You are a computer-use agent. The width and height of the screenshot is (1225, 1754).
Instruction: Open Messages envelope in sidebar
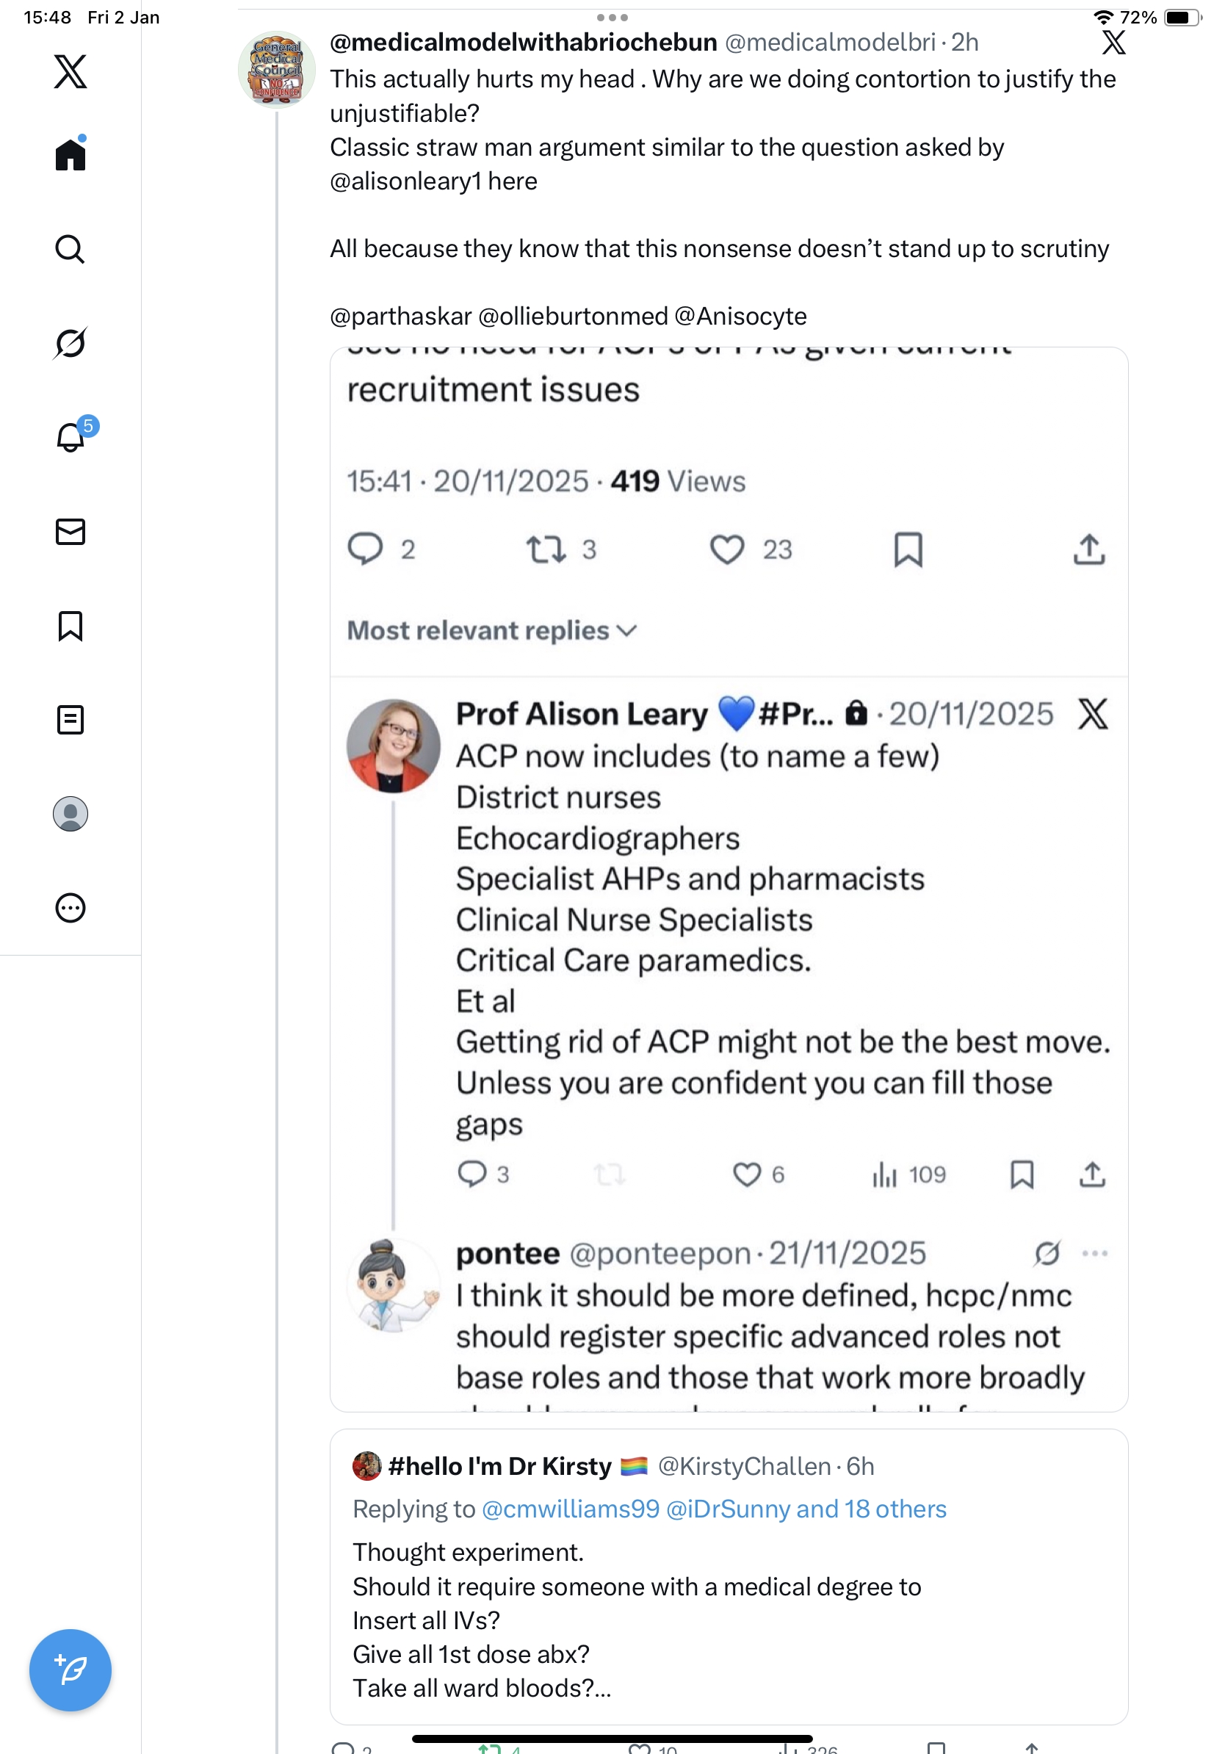click(x=71, y=532)
